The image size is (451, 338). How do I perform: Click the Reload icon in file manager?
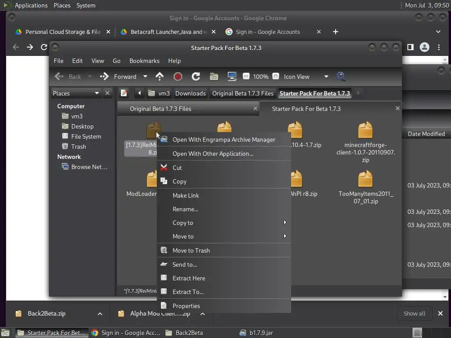pos(196,77)
